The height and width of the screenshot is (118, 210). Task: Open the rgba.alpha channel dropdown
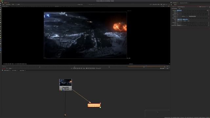tap(8, 4)
